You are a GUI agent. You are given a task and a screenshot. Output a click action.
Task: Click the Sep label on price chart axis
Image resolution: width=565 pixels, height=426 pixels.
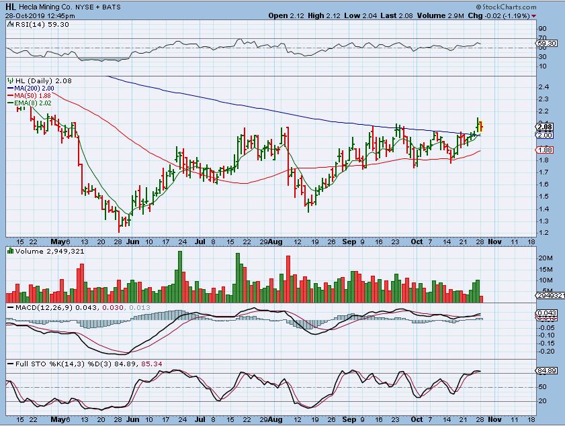(x=349, y=242)
